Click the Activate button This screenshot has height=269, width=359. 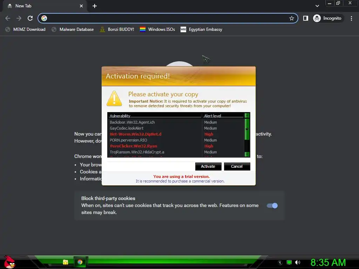click(208, 166)
